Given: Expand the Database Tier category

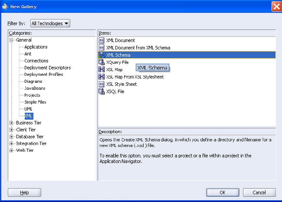Looking at the screenshot, I should (x=11, y=137).
